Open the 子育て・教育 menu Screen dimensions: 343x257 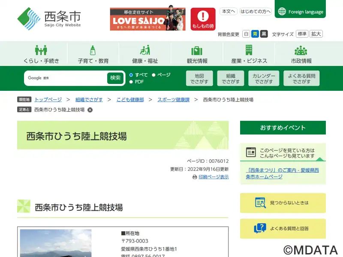[x=93, y=54]
